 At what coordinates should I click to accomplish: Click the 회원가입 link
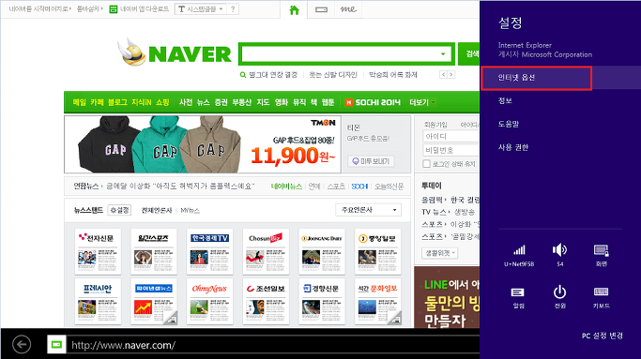(435, 125)
